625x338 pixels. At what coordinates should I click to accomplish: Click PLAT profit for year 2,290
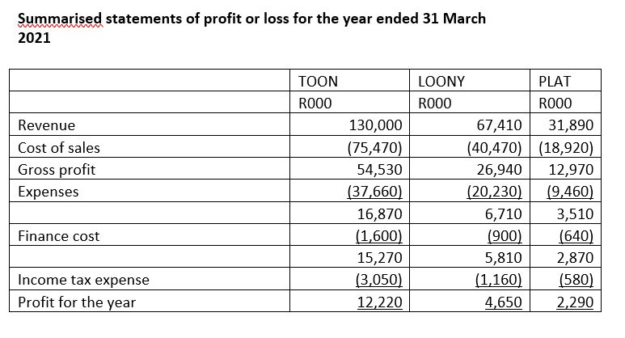[x=575, y=302]
